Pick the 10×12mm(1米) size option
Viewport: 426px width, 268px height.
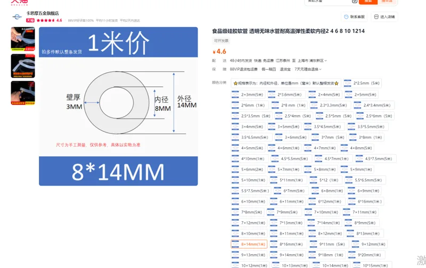click(x=250, y=265)
